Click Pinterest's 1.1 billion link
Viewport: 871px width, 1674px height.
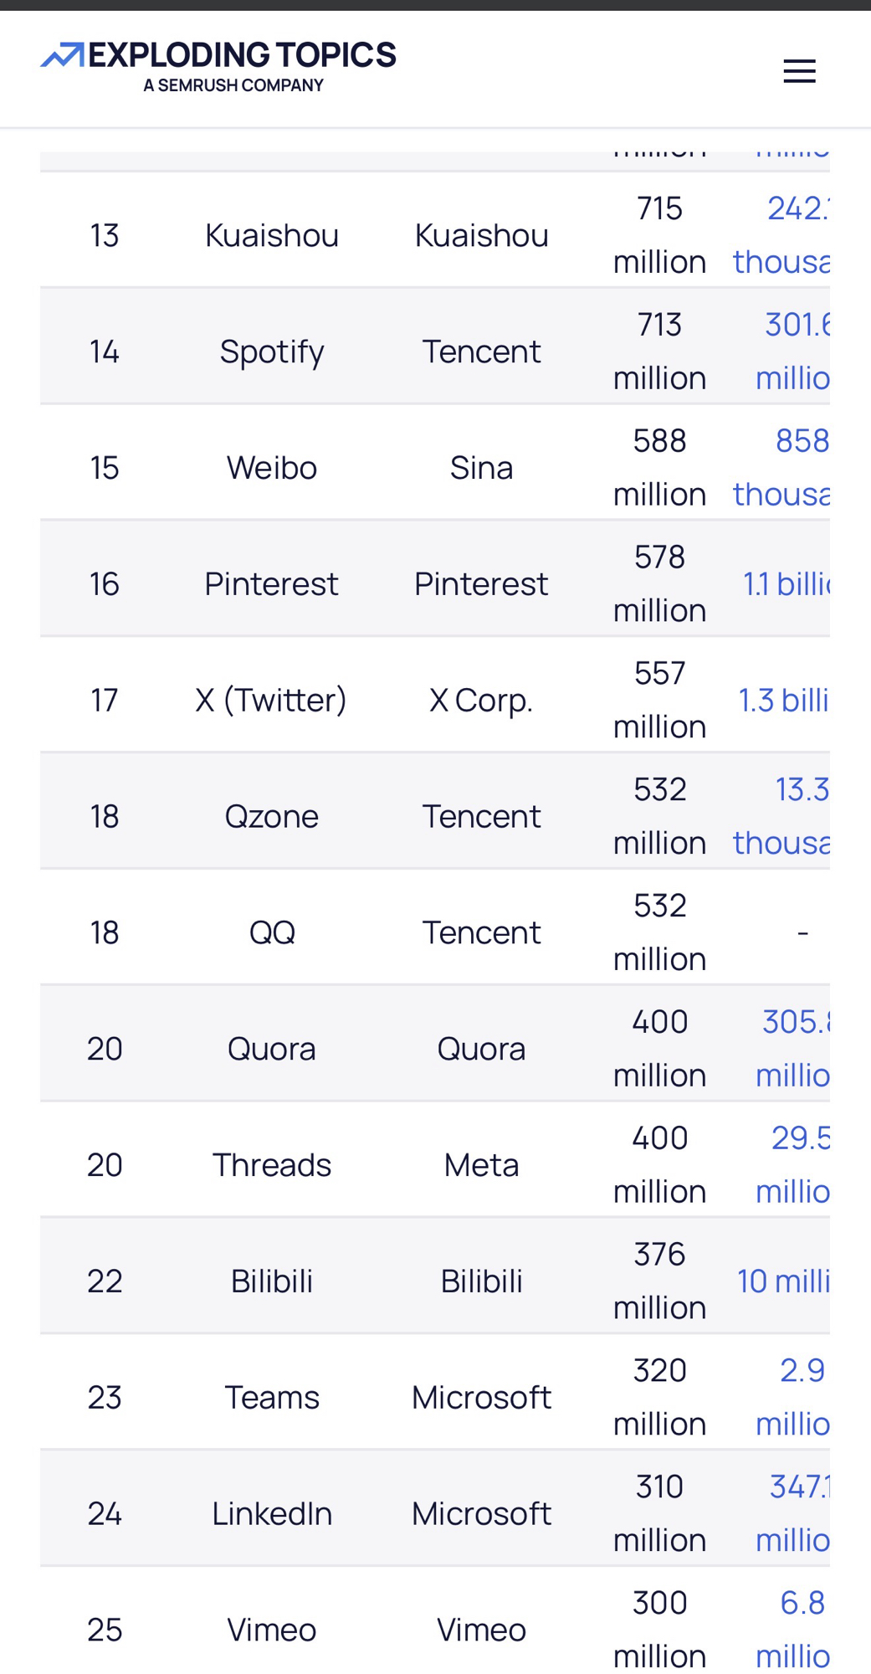786,584
